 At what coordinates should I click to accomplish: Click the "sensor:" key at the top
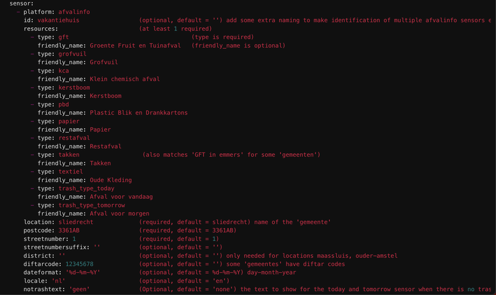click(23, 4)
